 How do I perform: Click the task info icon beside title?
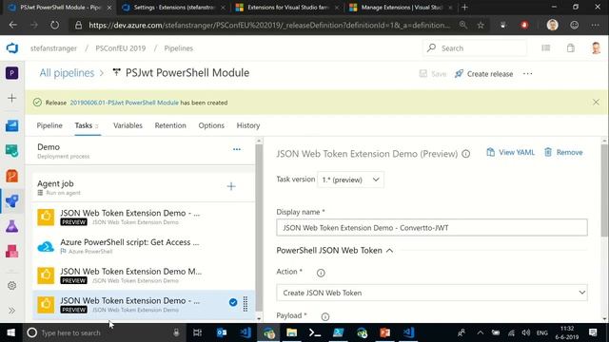(x=465, y=154)
